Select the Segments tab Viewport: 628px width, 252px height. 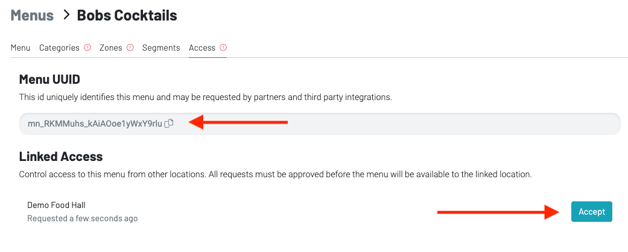(161, 48)
